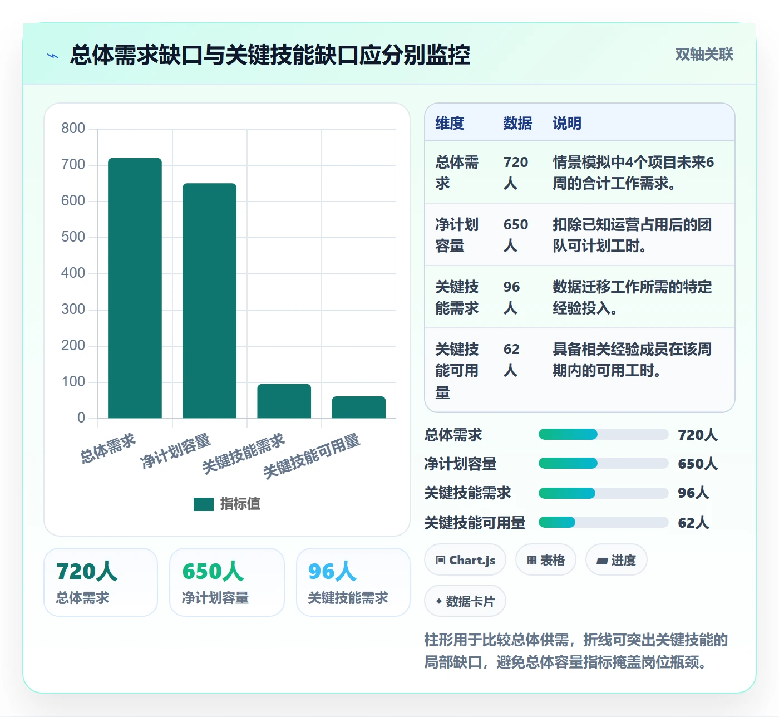Open the 96人 关键技能需求 stat card
The width and height of the screenshot is (779, 717).
pos(353,582)
